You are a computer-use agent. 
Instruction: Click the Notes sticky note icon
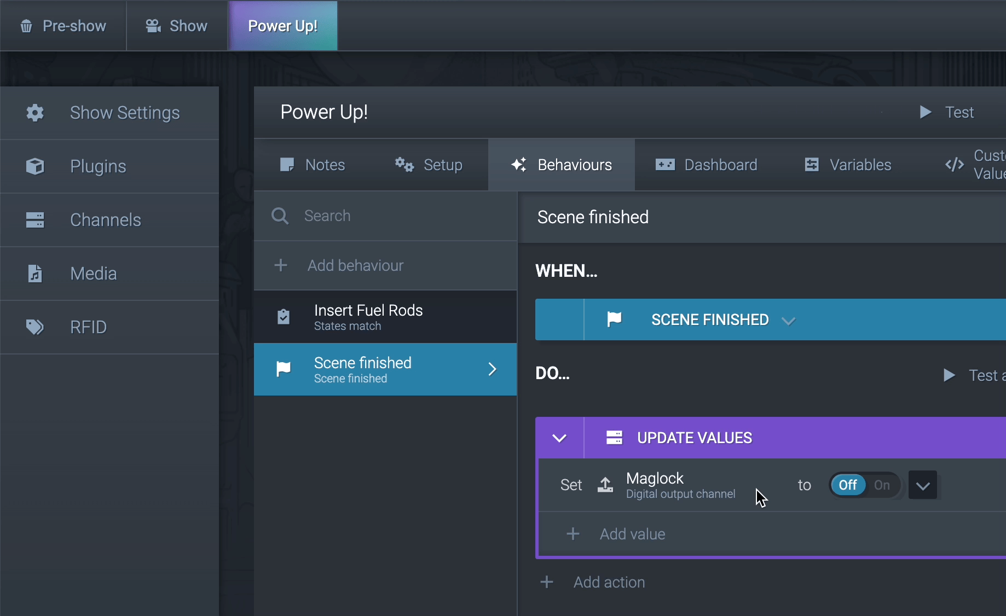(287, 165)
